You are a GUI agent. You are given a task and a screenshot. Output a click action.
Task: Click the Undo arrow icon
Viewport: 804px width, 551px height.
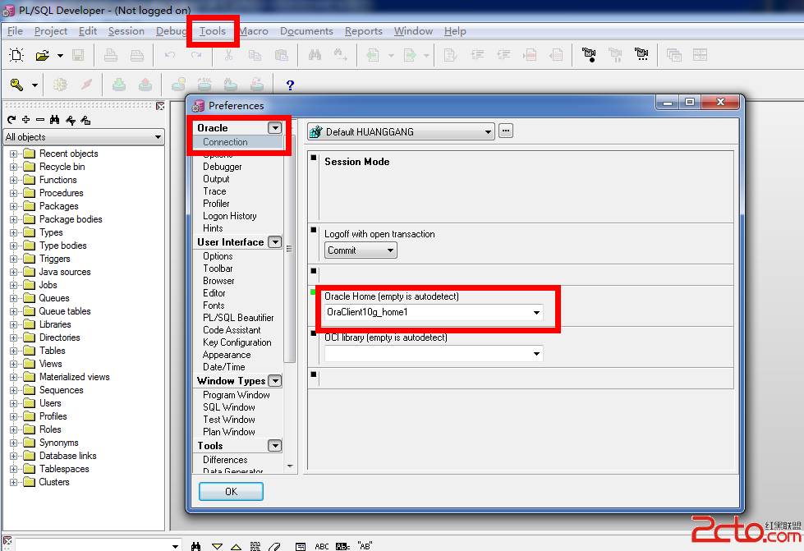170,55
